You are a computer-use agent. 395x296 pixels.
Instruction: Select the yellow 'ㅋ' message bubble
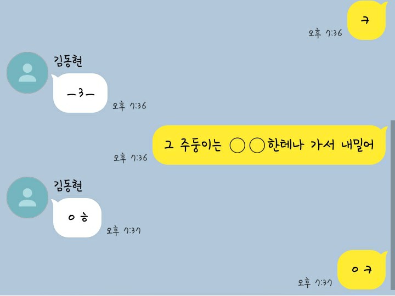click(x=367, y=20)
